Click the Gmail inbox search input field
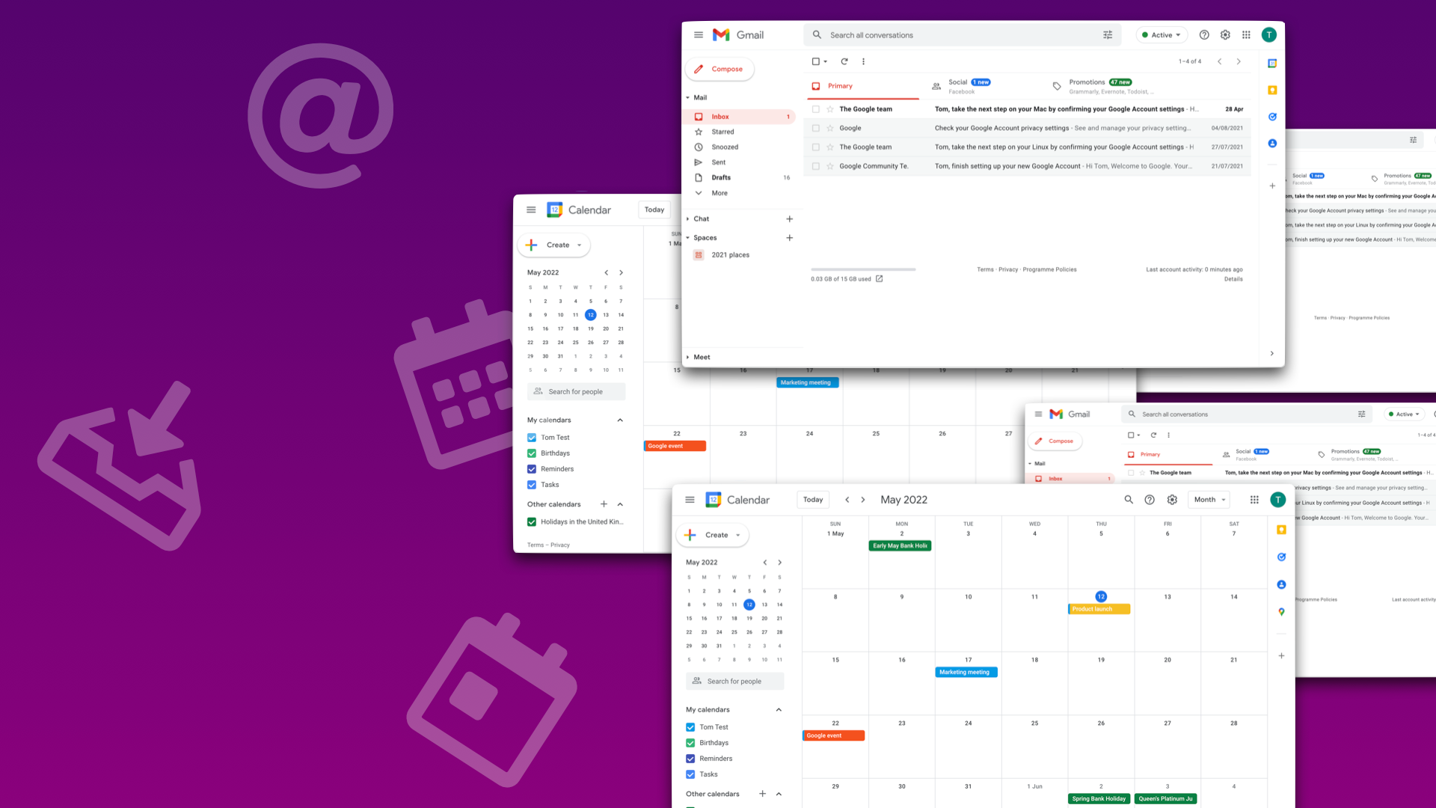The width and height of the screenshot is (1436, 808). pos(962,34)
